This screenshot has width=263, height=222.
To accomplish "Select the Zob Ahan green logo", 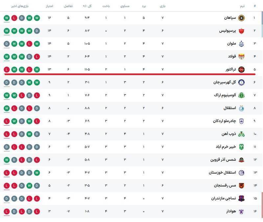I will [x=241, y=134].
